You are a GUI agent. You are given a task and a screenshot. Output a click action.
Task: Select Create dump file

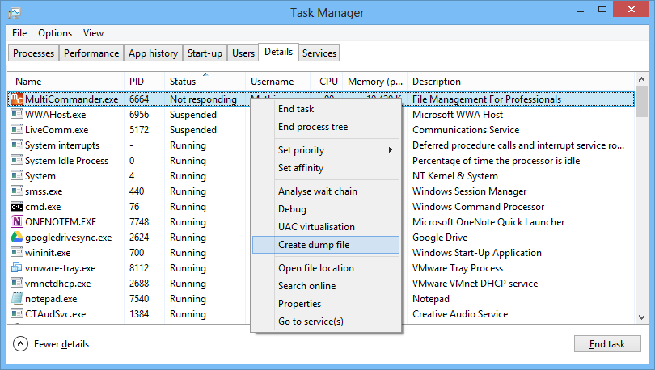(x=326, y=245)
